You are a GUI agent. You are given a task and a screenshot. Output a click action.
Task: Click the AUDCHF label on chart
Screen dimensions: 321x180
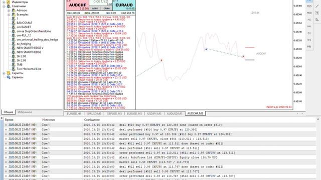(x=261, y=53)
